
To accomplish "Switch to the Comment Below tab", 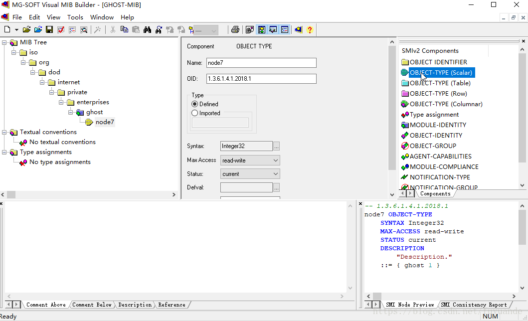I will tap(92, 305).
